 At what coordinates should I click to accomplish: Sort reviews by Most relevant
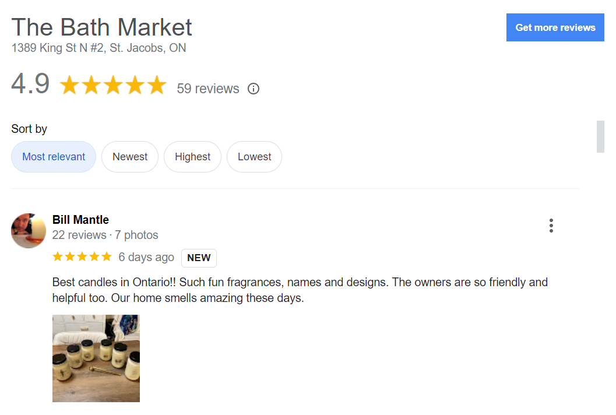coord(54,157)
